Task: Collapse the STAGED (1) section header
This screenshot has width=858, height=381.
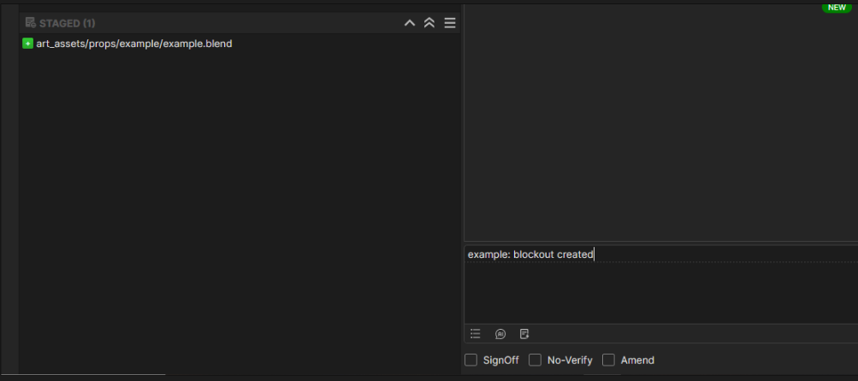Action: [67, 23]
